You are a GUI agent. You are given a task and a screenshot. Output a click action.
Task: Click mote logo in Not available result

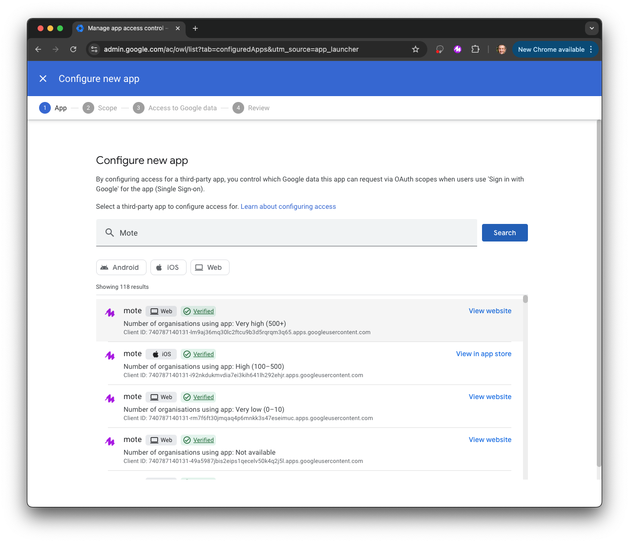pos(110,441)
